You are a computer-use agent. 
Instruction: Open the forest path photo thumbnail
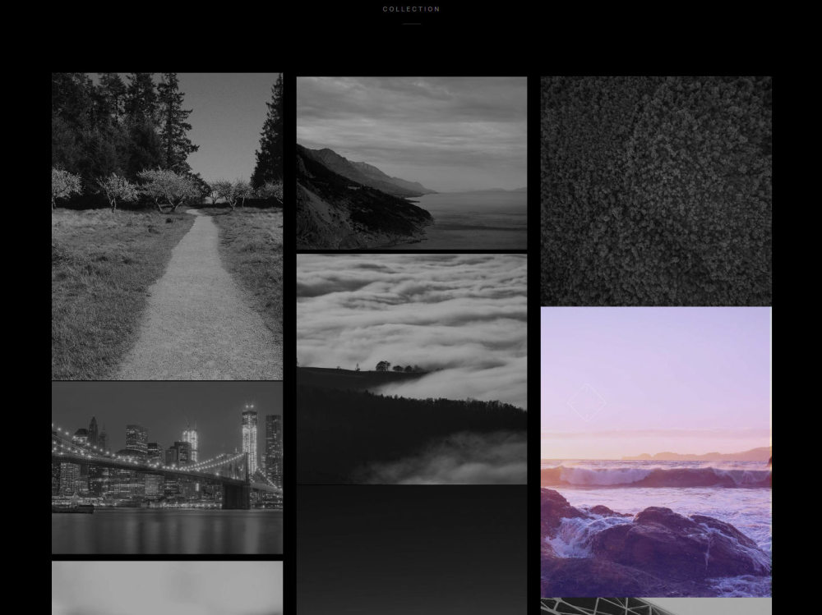(x=167, y=227)
